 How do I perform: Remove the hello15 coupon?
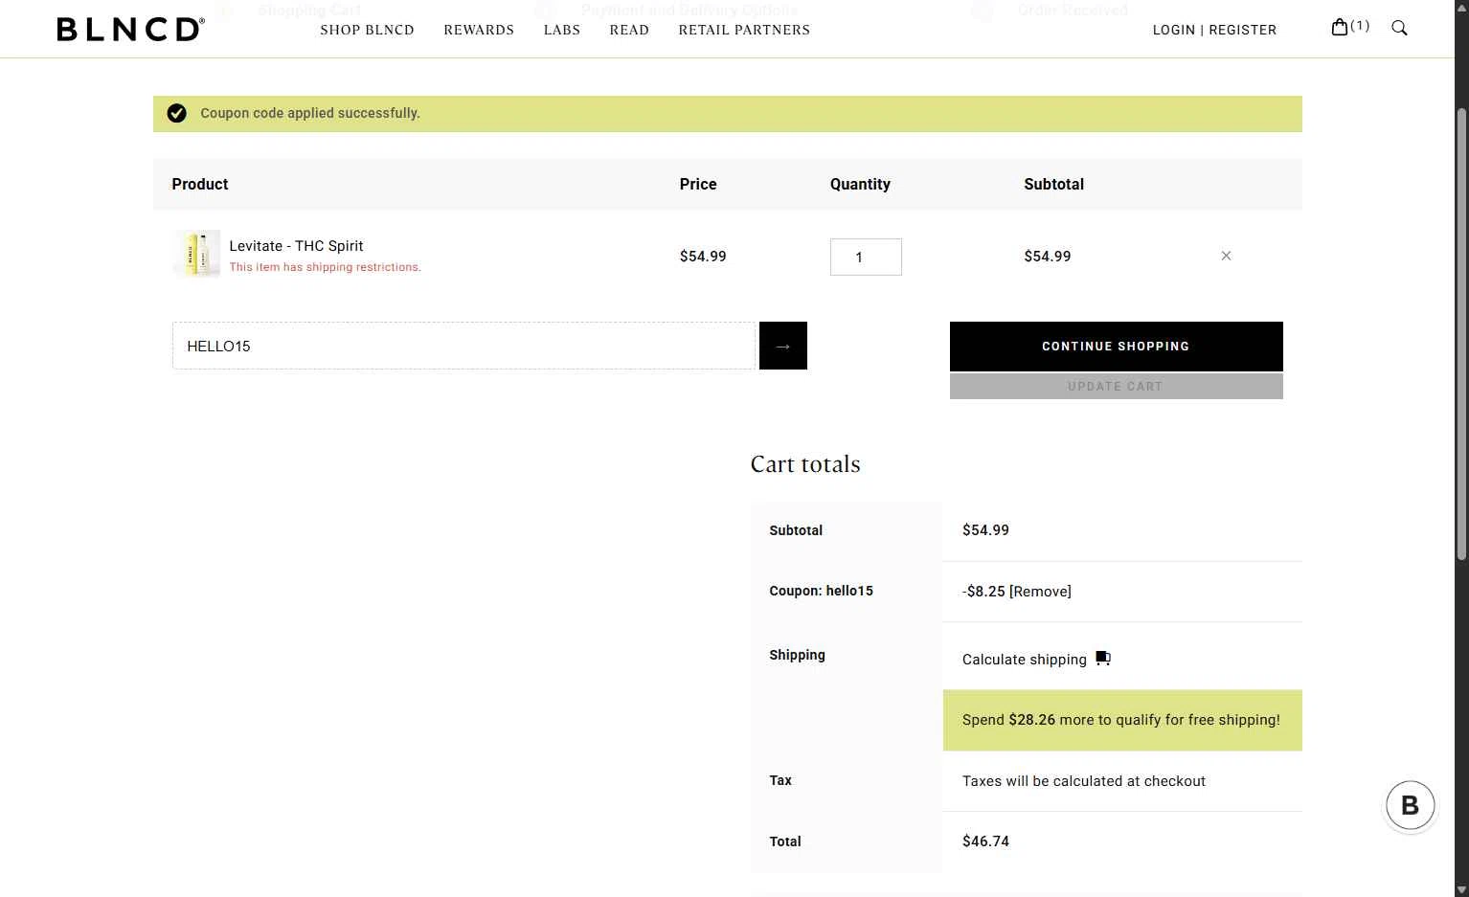[x=1040, y=592]
